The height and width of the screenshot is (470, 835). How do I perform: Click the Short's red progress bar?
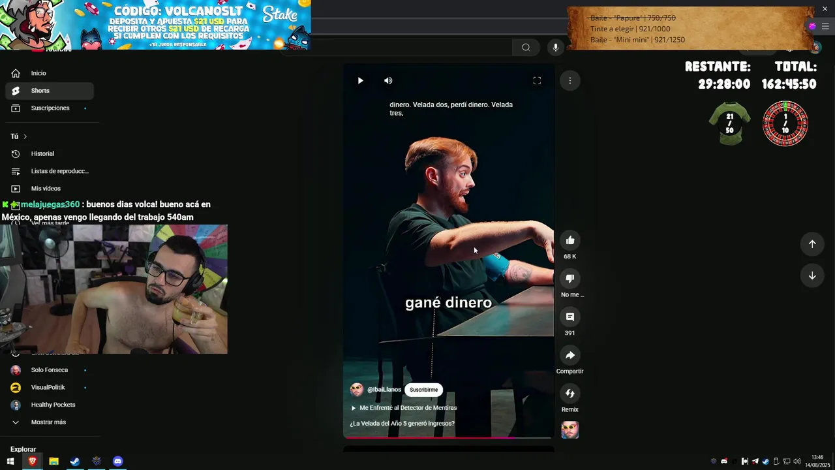click(x=448, y=437)
